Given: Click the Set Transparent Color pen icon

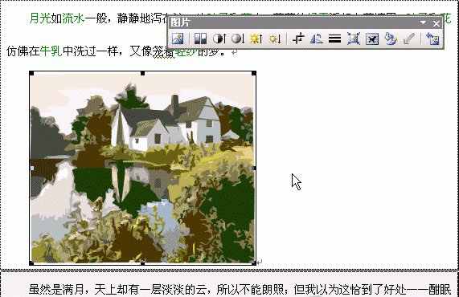Looking at the screenshot, I should 409,39.
